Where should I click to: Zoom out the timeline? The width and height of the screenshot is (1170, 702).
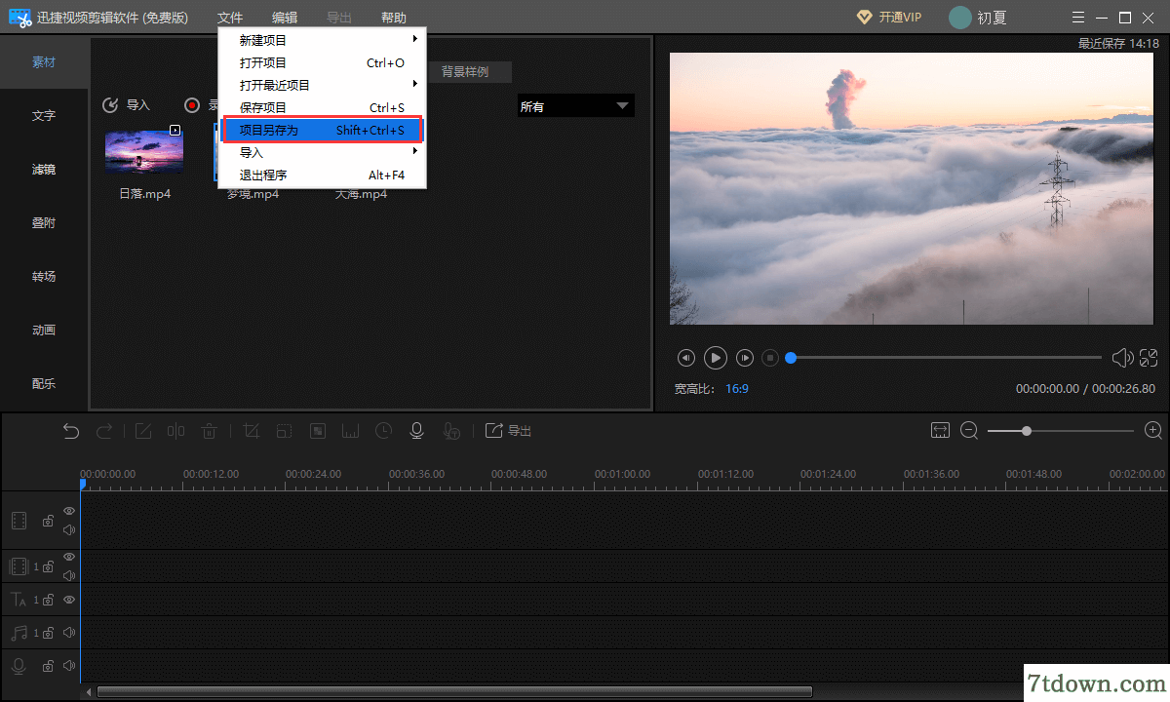(x=969, y=430)
